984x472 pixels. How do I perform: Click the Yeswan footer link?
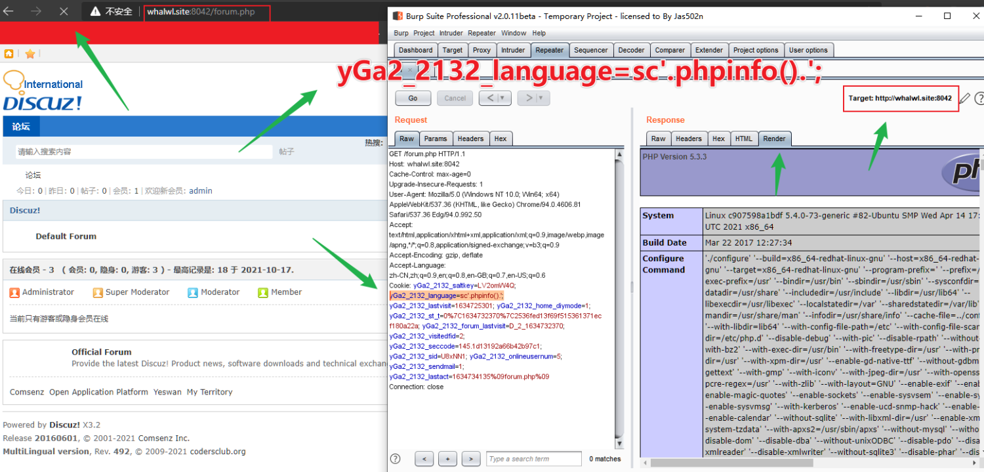[x=167, y=392]
